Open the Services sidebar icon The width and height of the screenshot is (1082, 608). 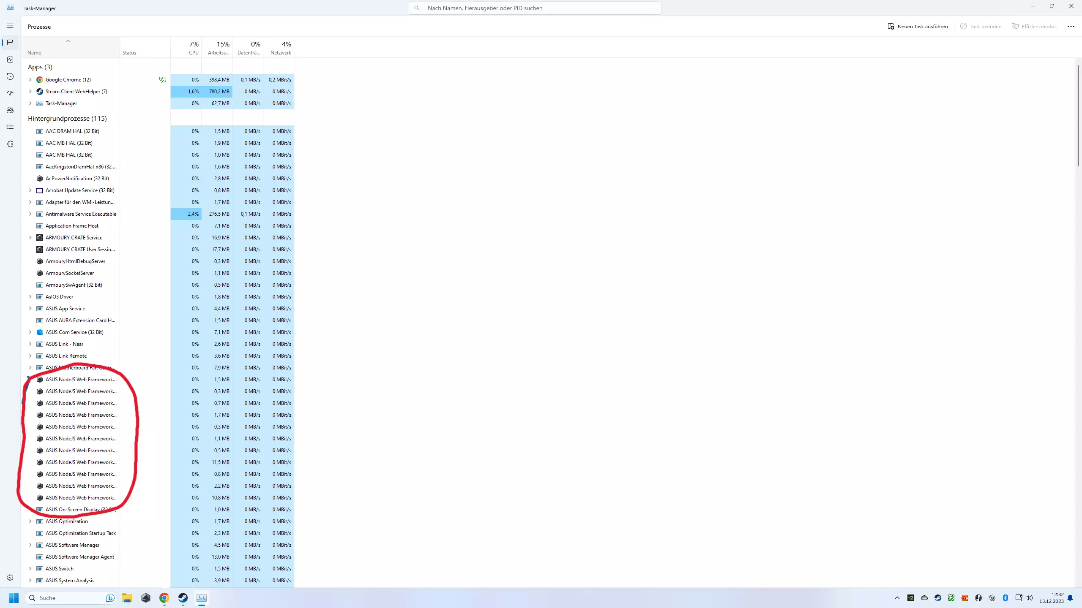click(10, 144)
